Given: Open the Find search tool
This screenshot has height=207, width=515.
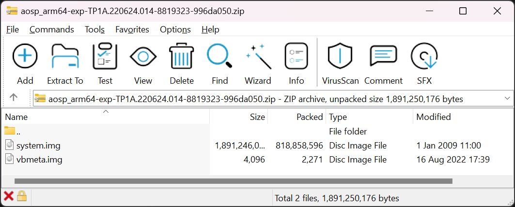Looking at the screenshot, I should pyautogui.click(x=219, y=57).
